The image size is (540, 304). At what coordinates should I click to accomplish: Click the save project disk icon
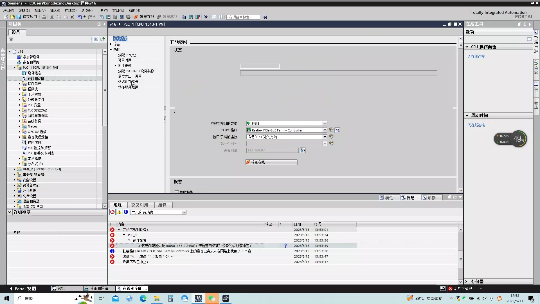(19, 17)
